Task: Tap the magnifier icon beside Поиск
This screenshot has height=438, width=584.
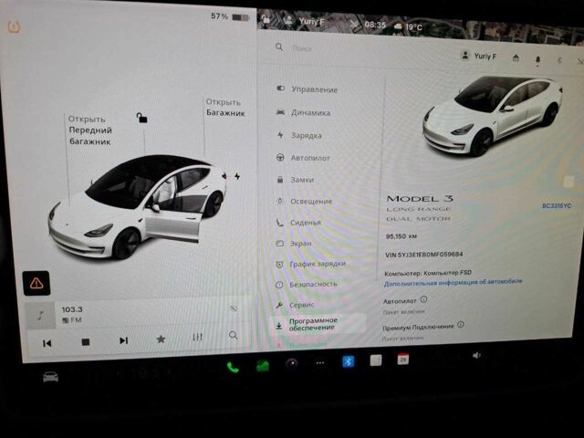Action: tap(279, 47)
